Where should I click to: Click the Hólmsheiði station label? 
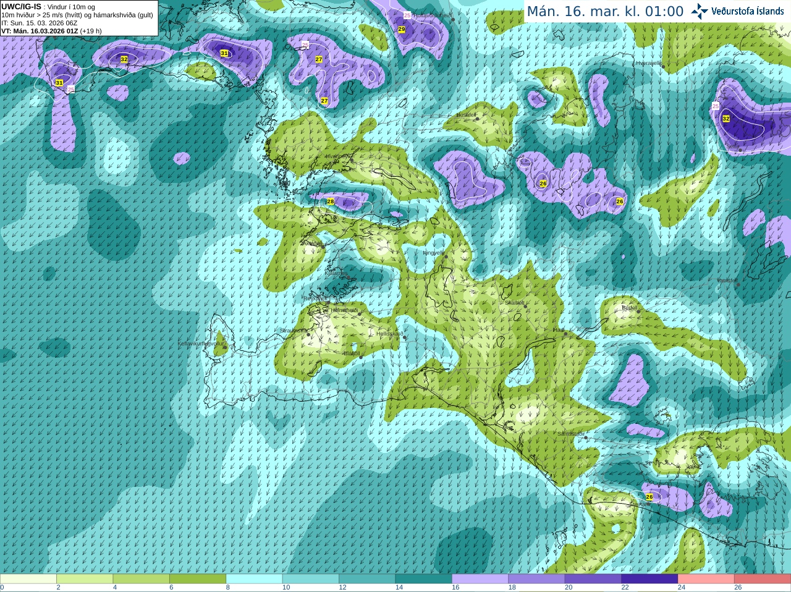344,310
